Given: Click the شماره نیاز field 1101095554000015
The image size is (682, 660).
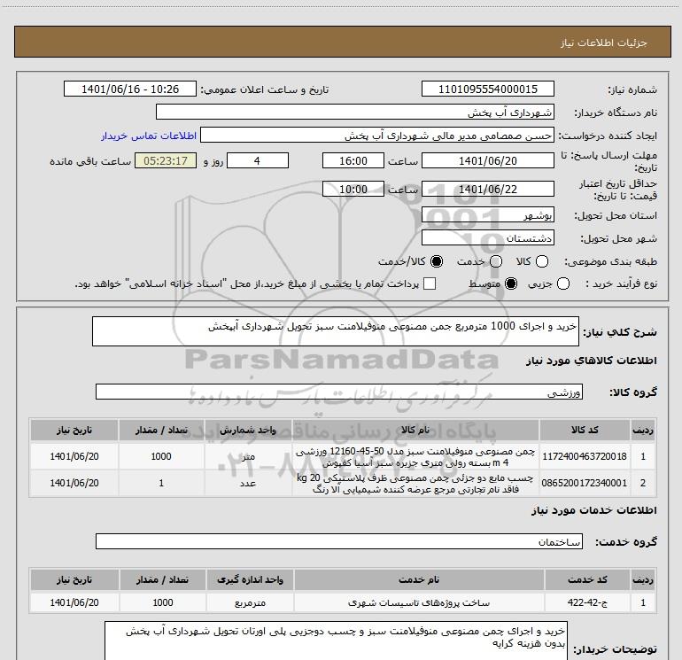Looking at the screenshot, I should 487,89.
